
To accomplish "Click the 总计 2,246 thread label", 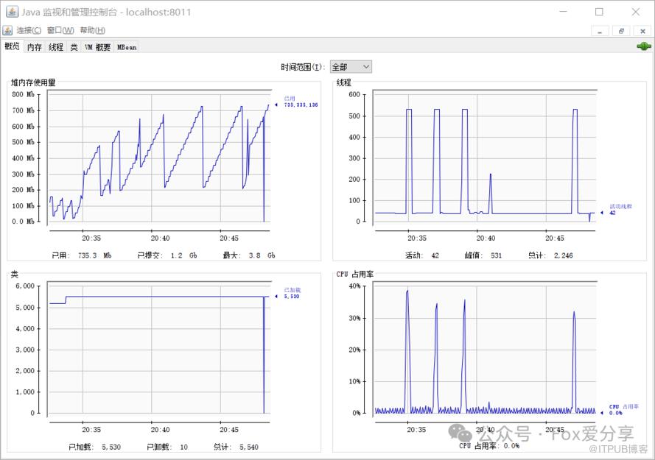I will tap(550, 255).
